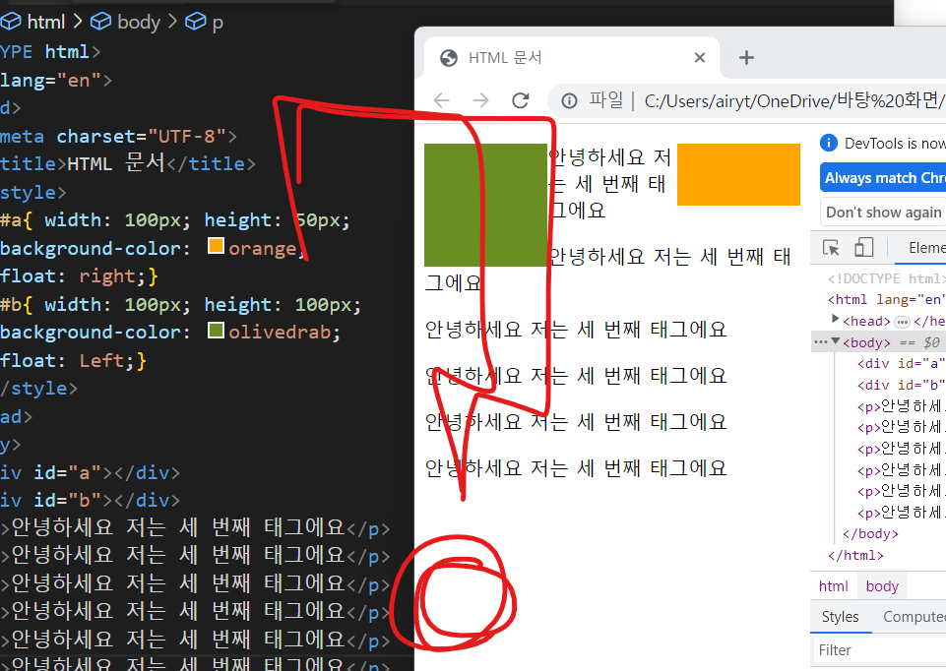Click the float: right line in editor
Screen dimensions: 946x671
79,276
